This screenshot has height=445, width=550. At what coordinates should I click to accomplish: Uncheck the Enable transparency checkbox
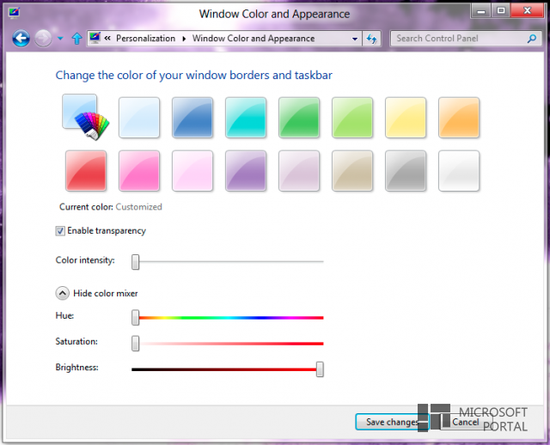click(60, 231)
